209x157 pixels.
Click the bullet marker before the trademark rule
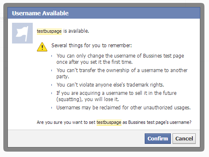tap(52, 85)
